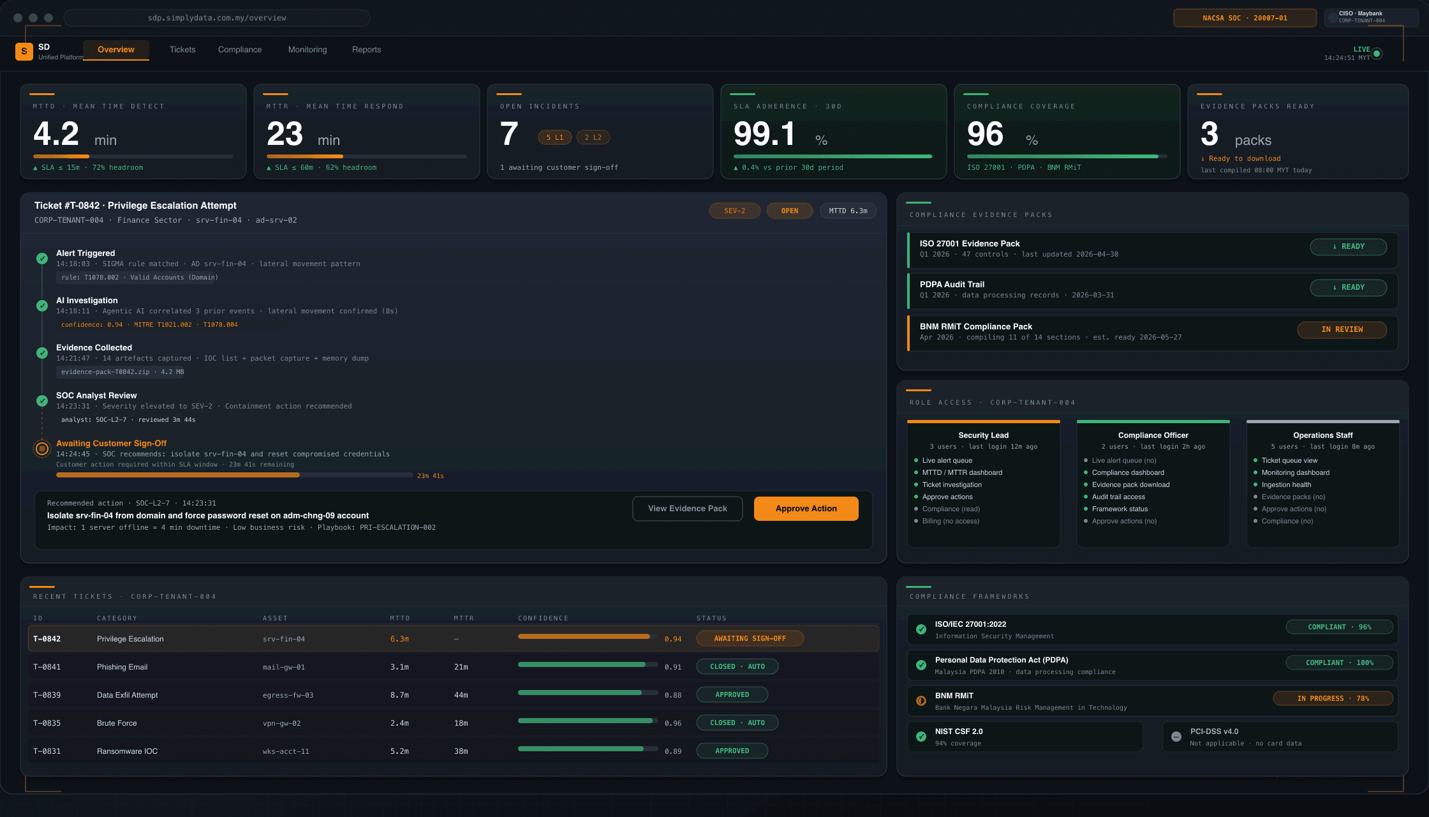Click the AWAITING SIGN-OFF status badge

750,638
